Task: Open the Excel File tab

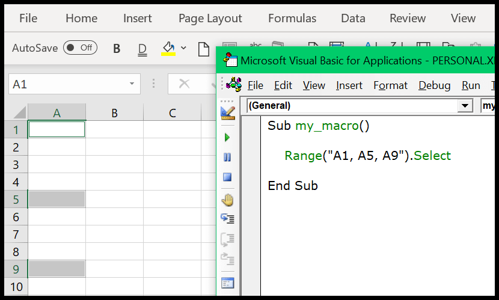Action: (x=28, y=18)
